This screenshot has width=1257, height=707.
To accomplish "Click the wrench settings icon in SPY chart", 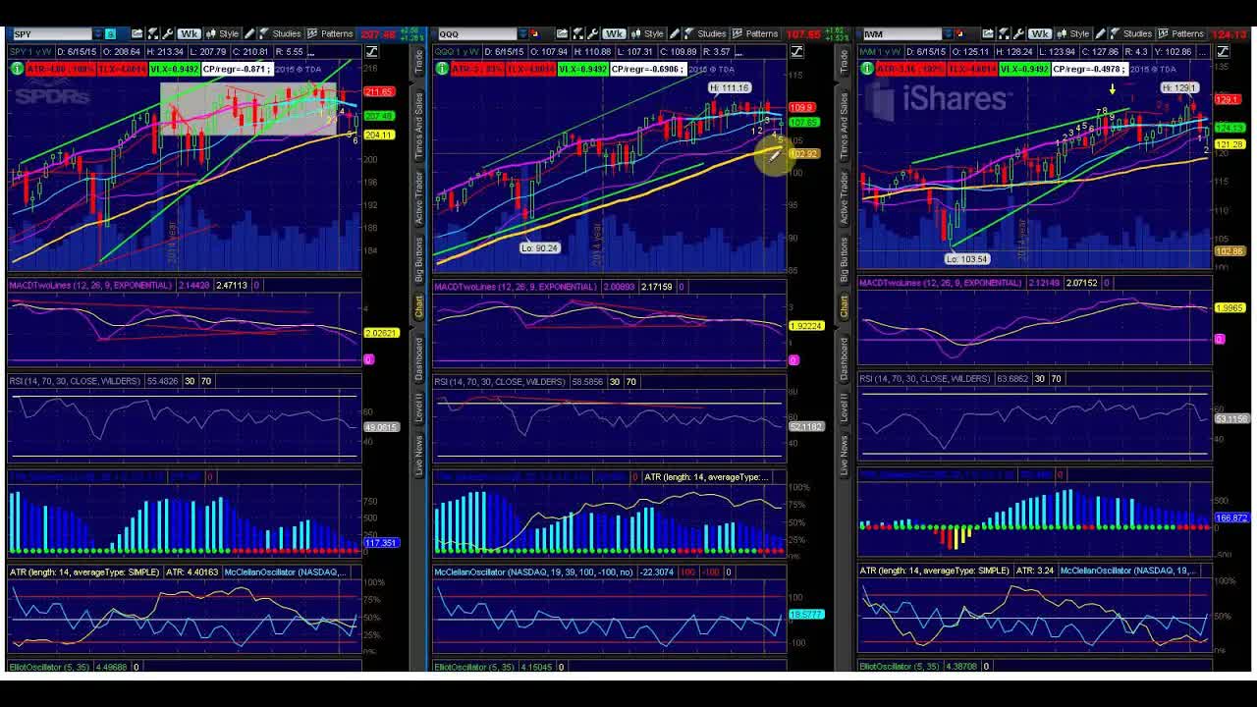I will (168, 33).
